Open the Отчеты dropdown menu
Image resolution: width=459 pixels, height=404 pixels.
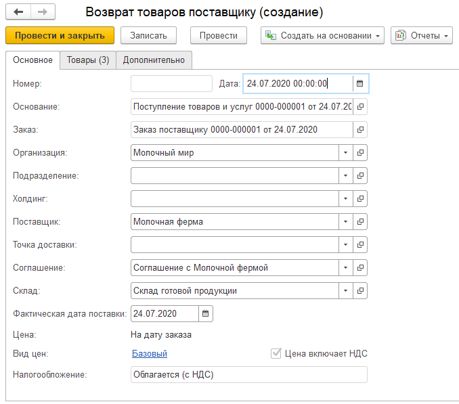421,35
